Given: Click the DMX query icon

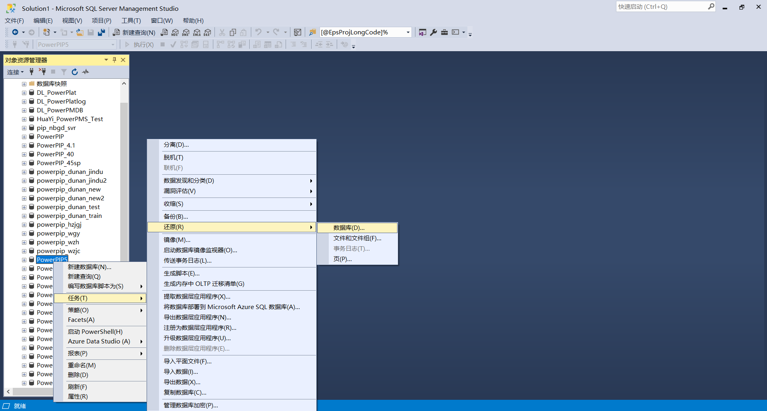Looking at the screenshot, I should pyautogui.click(x=186, y=32).
